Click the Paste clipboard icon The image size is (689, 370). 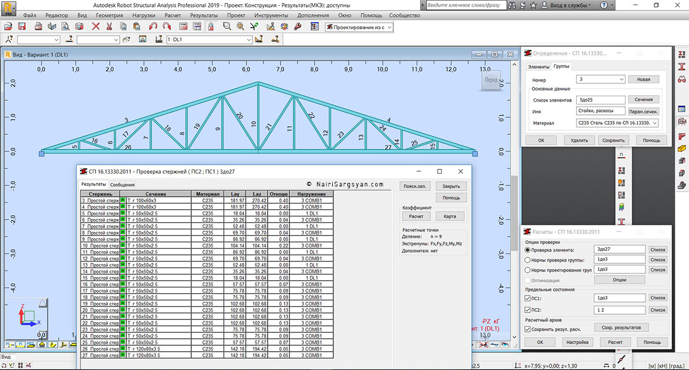[x=137, y=27]
